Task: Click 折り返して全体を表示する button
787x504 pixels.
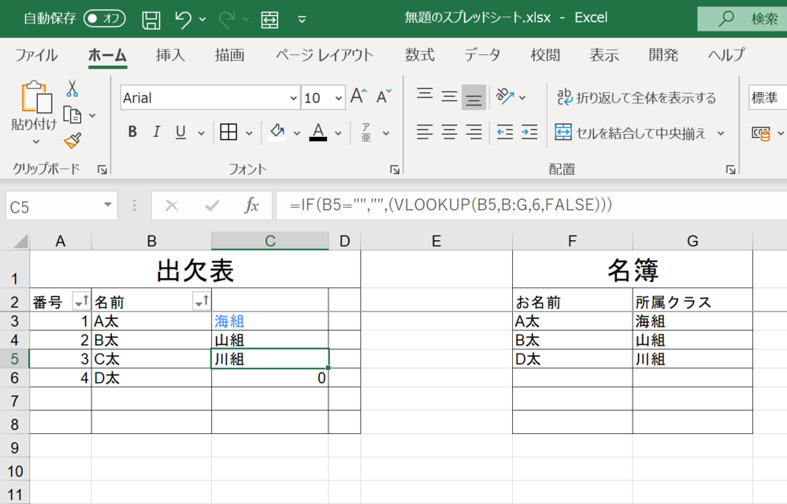Action: tap(637, 98)
